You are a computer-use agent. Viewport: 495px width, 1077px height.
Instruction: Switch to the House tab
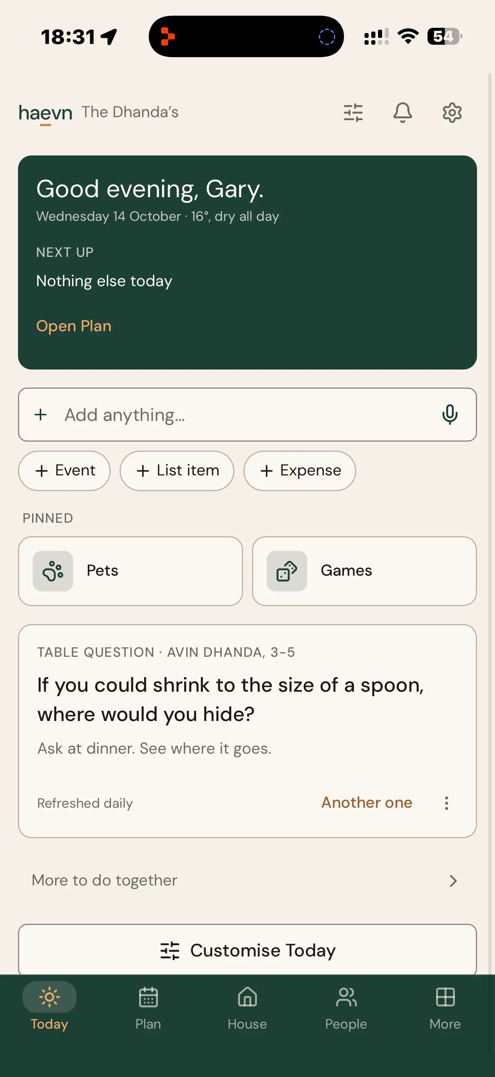pyautogui.click(x=247, y=1008)
